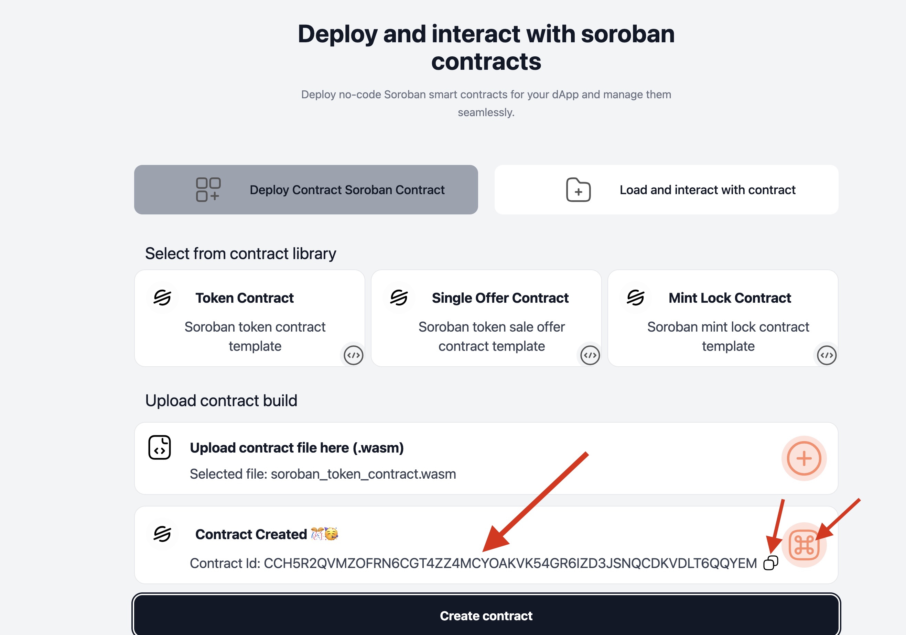Switch to Deploy Contract Soroban Contract tab

[x=306, y=190]
